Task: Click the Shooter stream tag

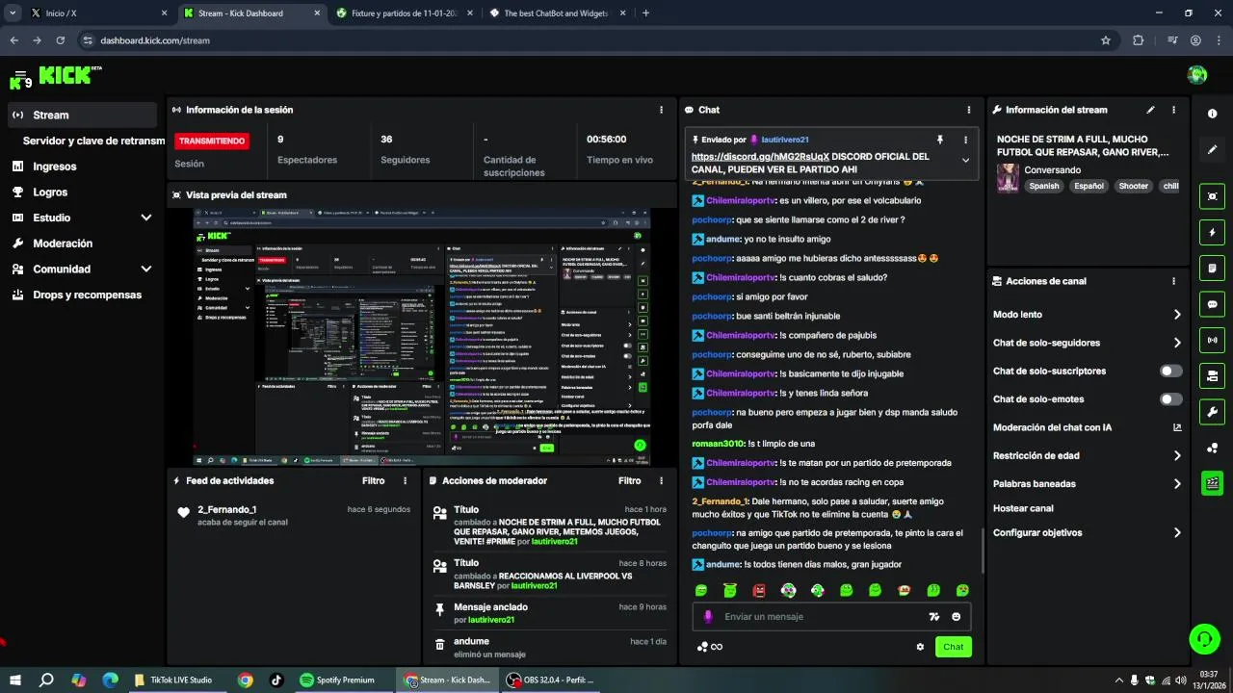Action: tap(1133, 187)
